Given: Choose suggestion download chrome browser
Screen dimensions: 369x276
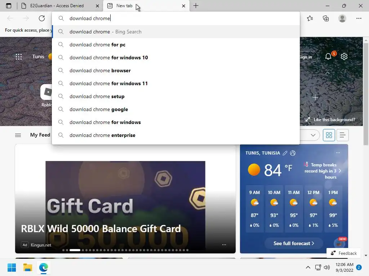Looking at the screenshot, I should click(x=176, y=70).
